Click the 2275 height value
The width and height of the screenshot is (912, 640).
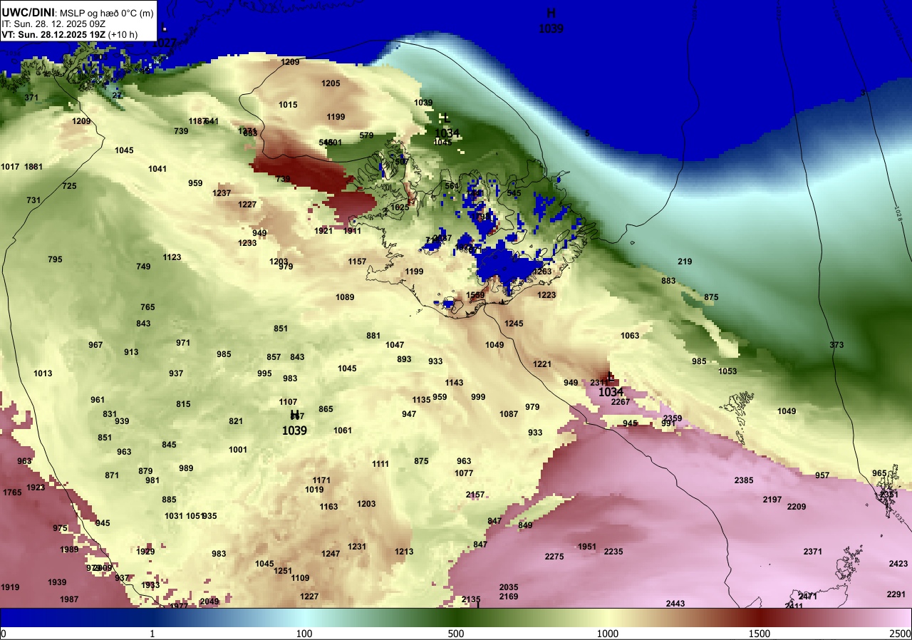coord(554,557)
